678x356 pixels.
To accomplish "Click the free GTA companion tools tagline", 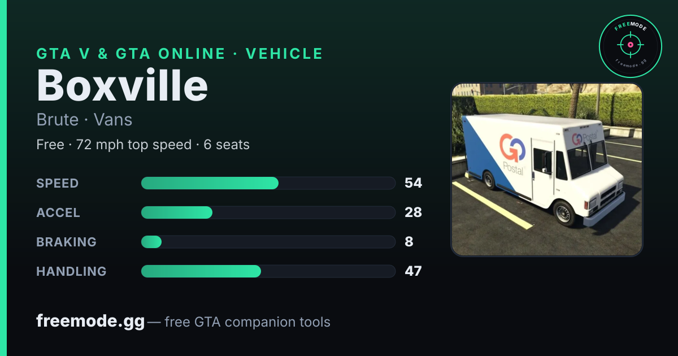I will [x=247, y=322].
